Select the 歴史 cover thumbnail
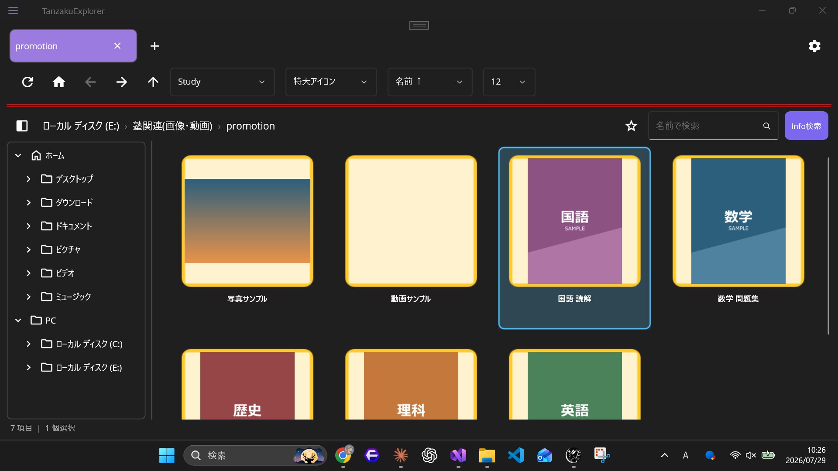Image resolution: width=838 pixels, height=471 pixels. [x=247, y=385]
